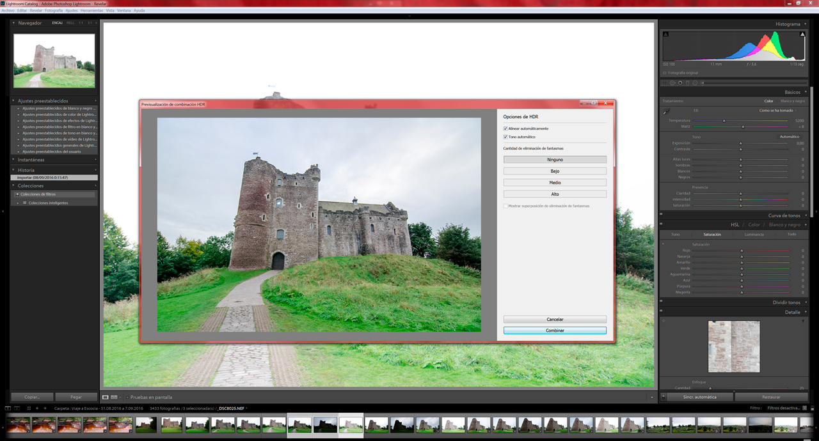The height and width of the screenshot is (441, 819).
Task: Click the highlight clipping indicator in histogram
Action: tap(802, 34)
